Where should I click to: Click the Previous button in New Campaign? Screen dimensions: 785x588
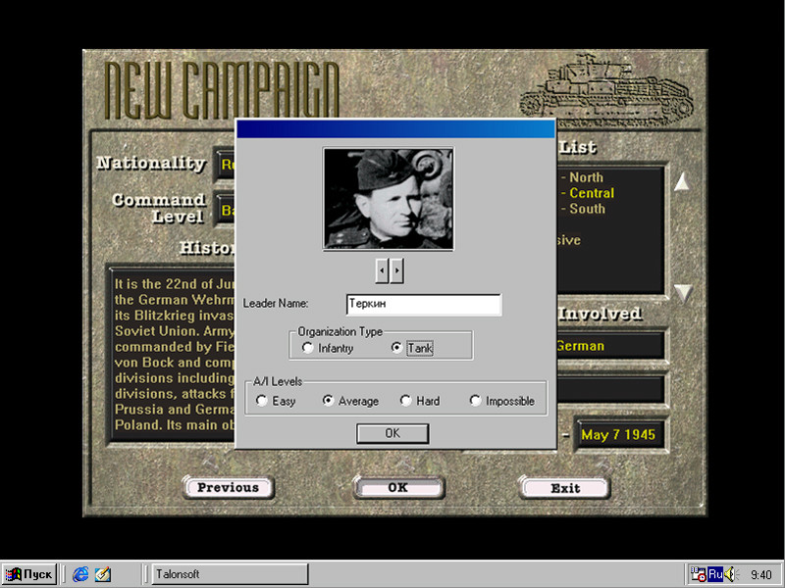pos(229,487)
